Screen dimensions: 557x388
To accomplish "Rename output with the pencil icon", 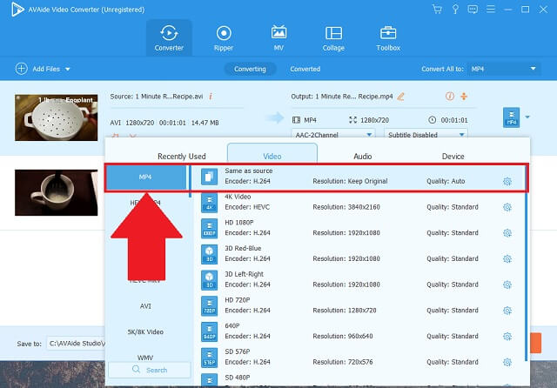I will [x=400, y=97].
